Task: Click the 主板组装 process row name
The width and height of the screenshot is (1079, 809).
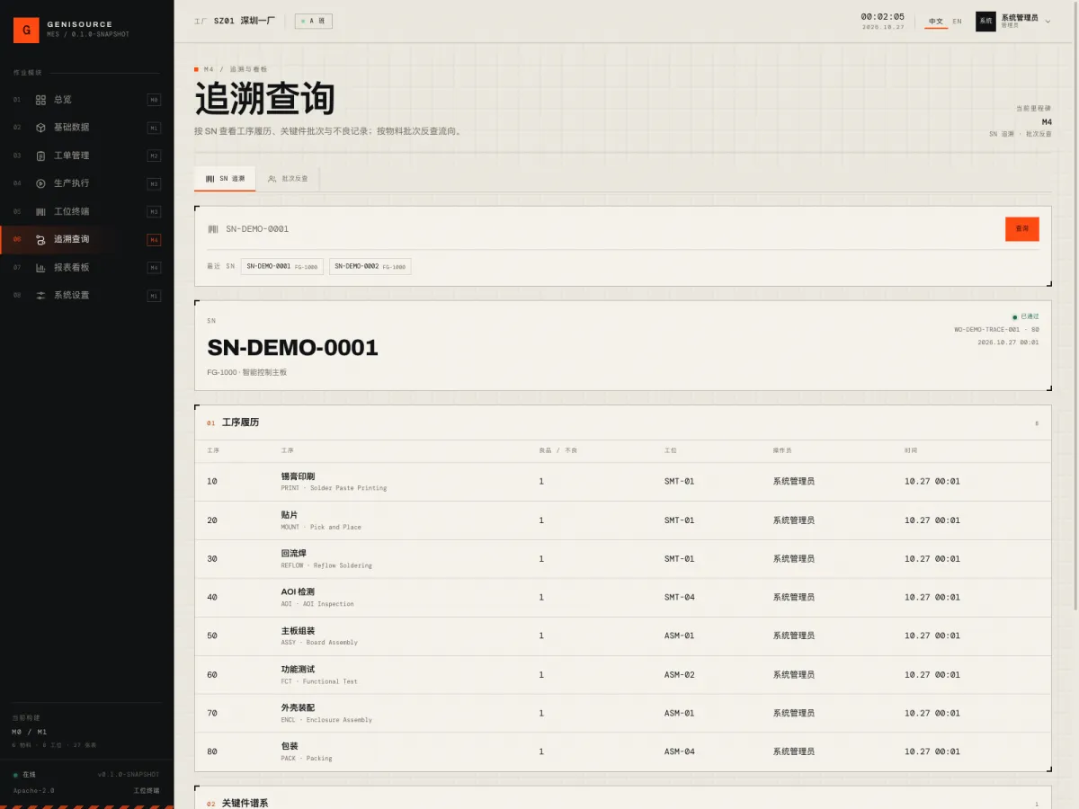Action: click(298, 631)
